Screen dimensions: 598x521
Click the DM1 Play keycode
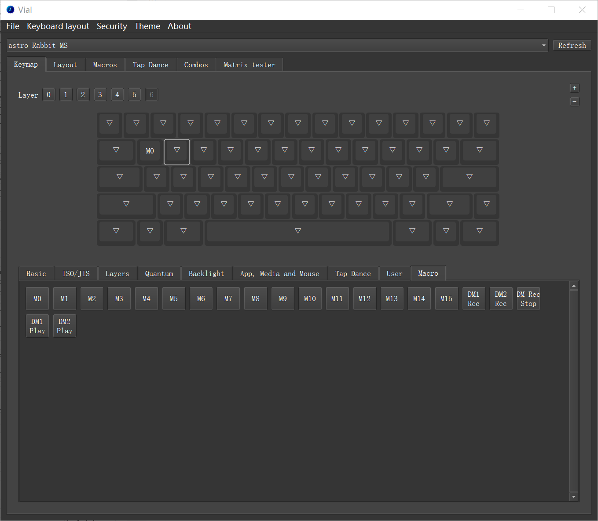(x=37, y=326)
